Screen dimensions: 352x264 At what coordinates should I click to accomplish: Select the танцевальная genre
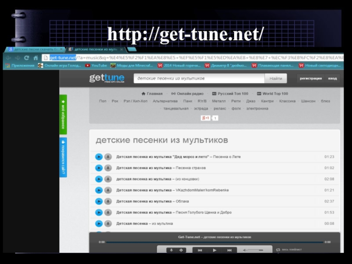(176, 108)
